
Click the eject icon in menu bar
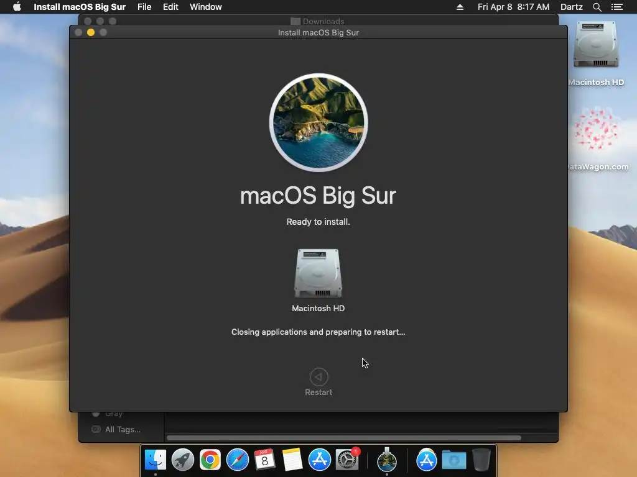tap(460, 7)
